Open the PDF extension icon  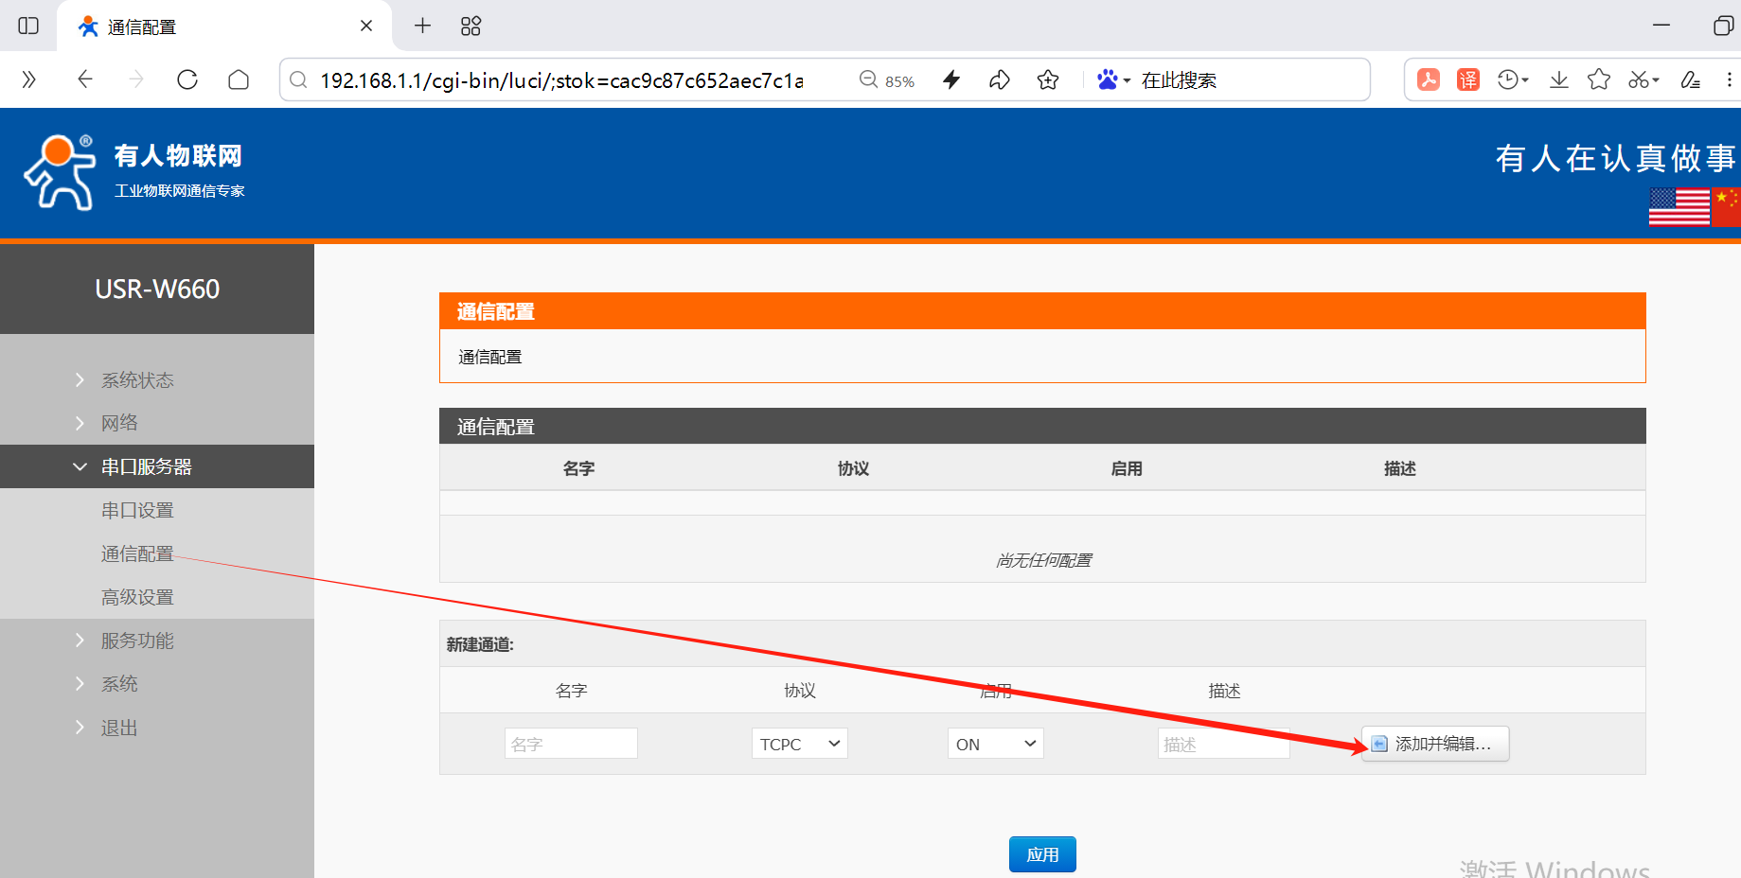click(1429, 80)
